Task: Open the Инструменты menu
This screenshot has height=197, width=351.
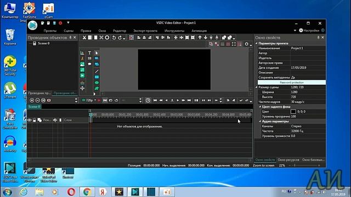Action: pos(174,31)
